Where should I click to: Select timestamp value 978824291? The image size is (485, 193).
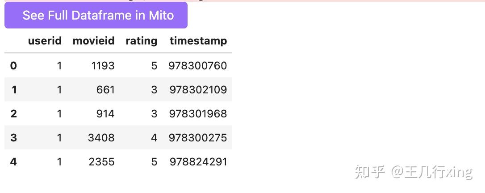198,161
